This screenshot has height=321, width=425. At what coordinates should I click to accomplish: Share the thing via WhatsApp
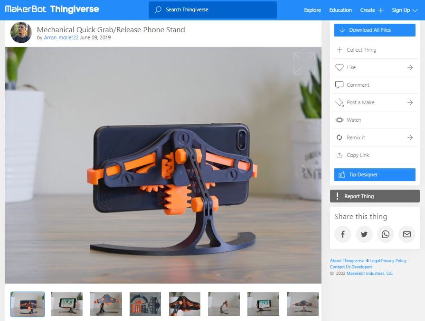pyautogui.click(x=386, y=234)
